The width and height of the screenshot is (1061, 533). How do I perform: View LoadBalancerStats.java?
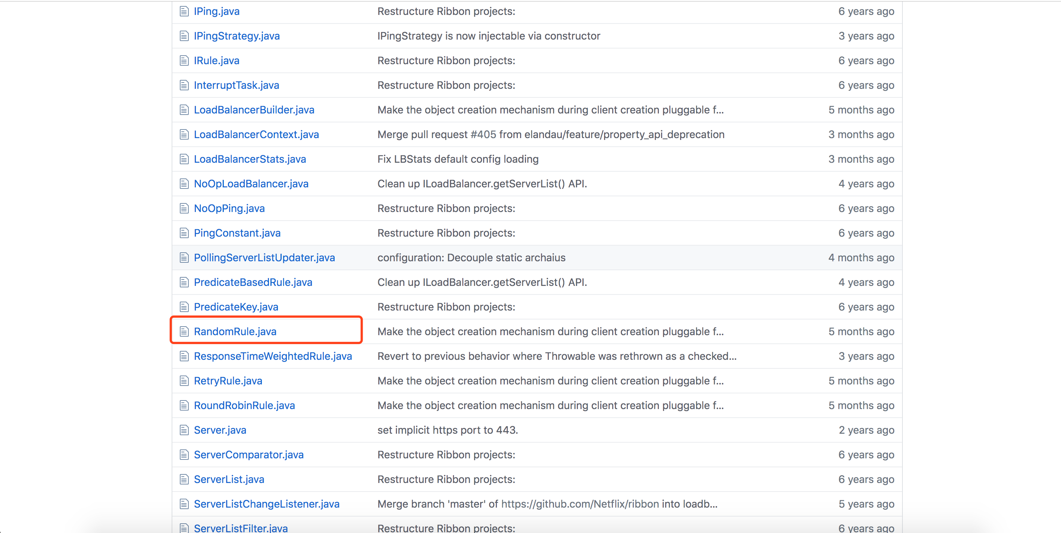point(250,159)
